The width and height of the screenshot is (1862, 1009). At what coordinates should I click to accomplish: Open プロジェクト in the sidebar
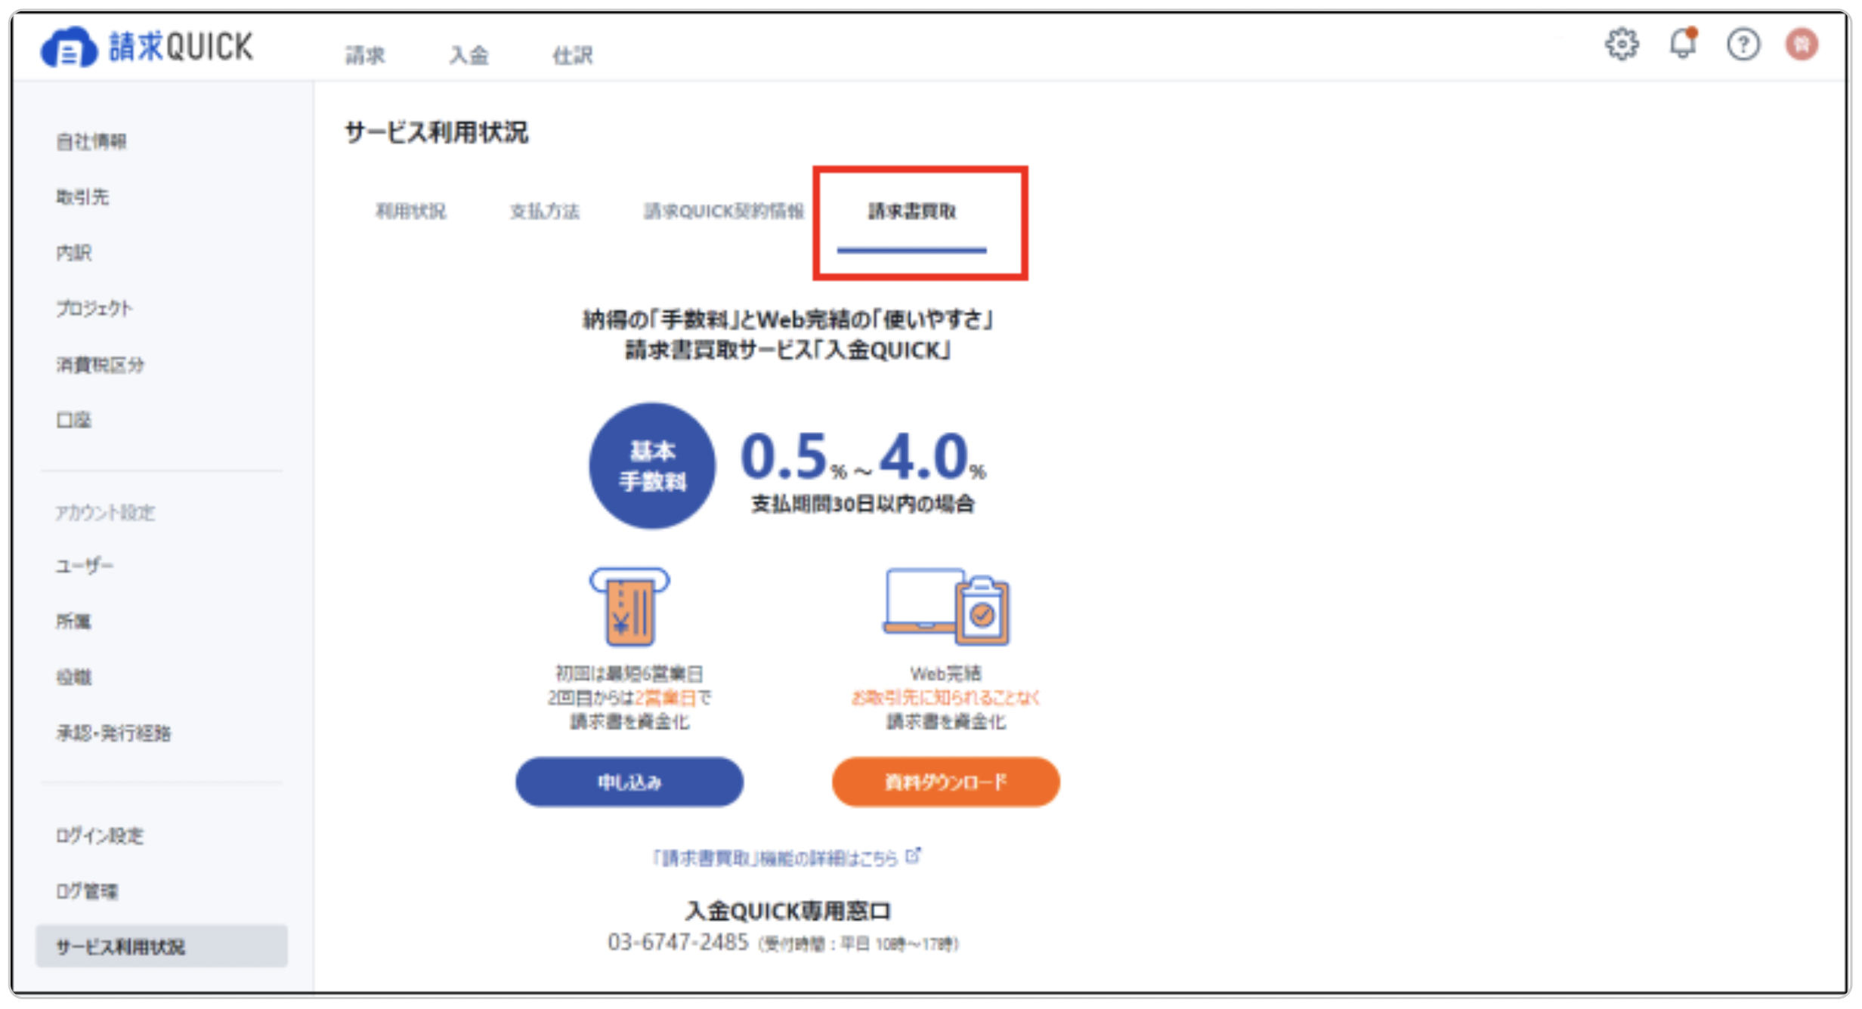[x=94, y=308]
